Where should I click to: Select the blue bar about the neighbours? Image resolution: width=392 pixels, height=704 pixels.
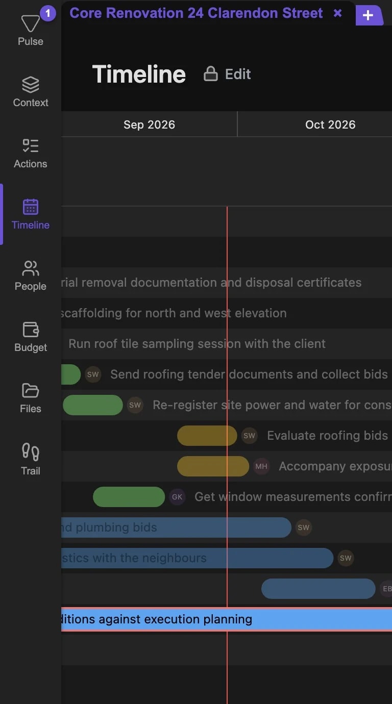point(197,558)
